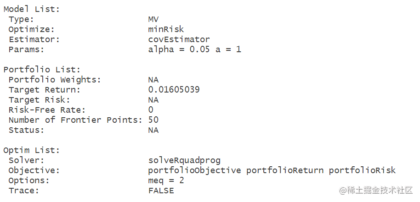Click the target return 0.01605039
This screenshot has width=420, height=202.
[x=174, y=90]
